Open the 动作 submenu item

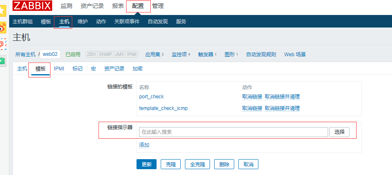click(101, 22)
